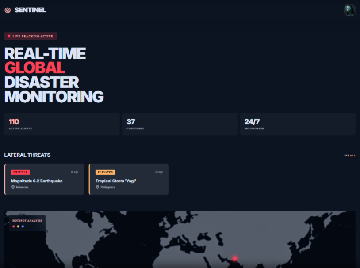360x268 pixels.
Task: Click the red hotspot marker on the map
Action: (x=235, y=259)
